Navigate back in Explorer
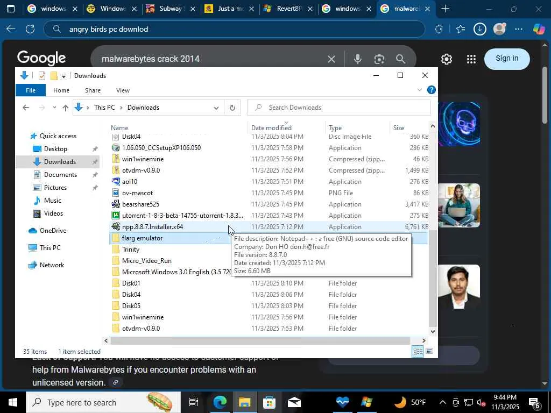The width and height of the screenshot is (551, 413). [x=26, y=108]
